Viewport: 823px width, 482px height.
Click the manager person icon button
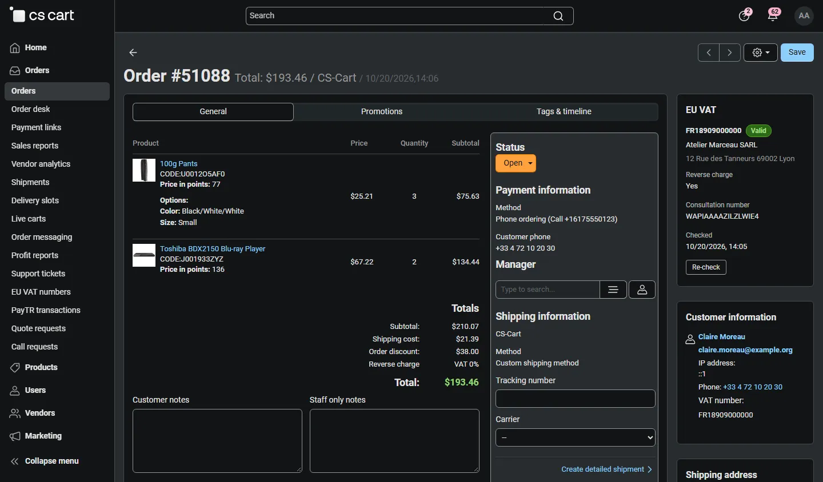coord(642,290)
